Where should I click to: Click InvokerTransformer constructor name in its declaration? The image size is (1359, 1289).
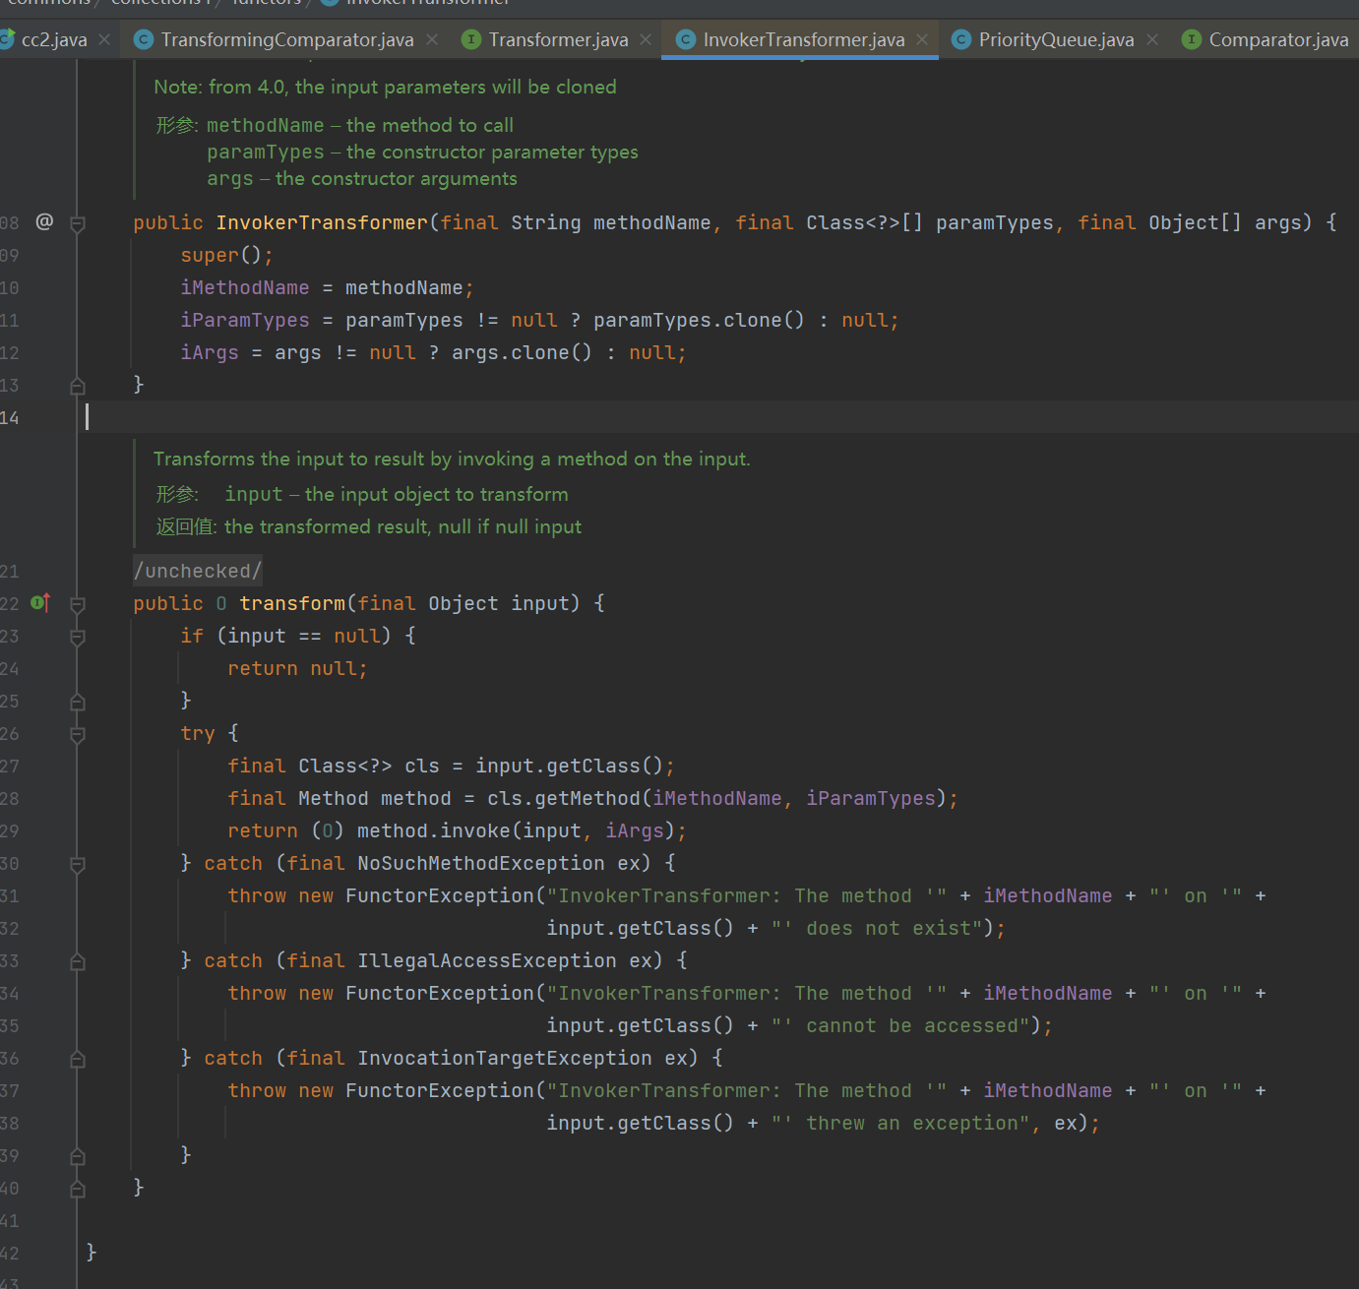tap(322, 222)
